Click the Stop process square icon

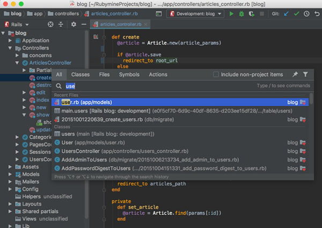coord(262,14)
